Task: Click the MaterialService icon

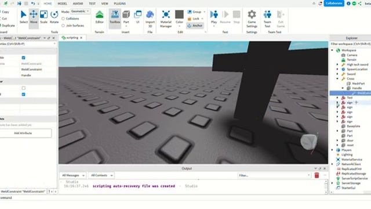Action: click(x=338, y=160)
